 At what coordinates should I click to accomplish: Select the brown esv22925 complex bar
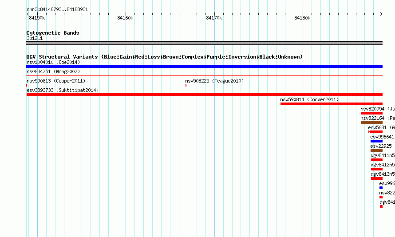click(377, 150)
